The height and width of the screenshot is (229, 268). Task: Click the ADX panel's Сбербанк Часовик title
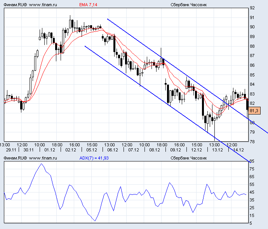(188, 158)
